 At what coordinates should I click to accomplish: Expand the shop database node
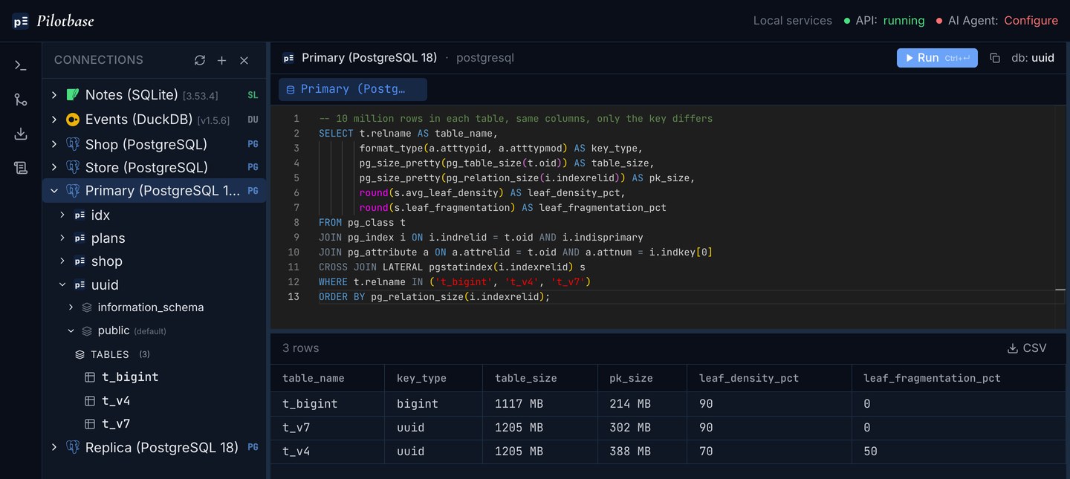(x=63, y=261)
